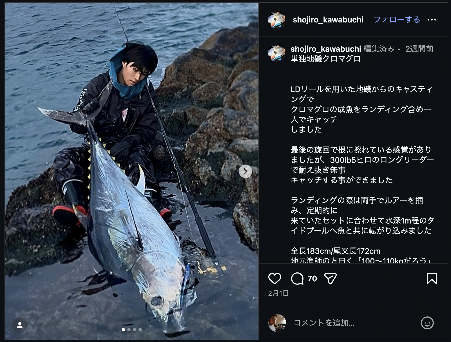Go to next photo with arrow chevron
The height and width of the screenshot is (342, 451).
[x=245, y=171]
